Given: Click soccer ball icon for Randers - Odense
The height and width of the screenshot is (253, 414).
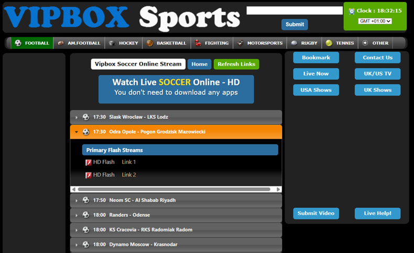Looking at the screenshot, I should click(x=86, y=215).
